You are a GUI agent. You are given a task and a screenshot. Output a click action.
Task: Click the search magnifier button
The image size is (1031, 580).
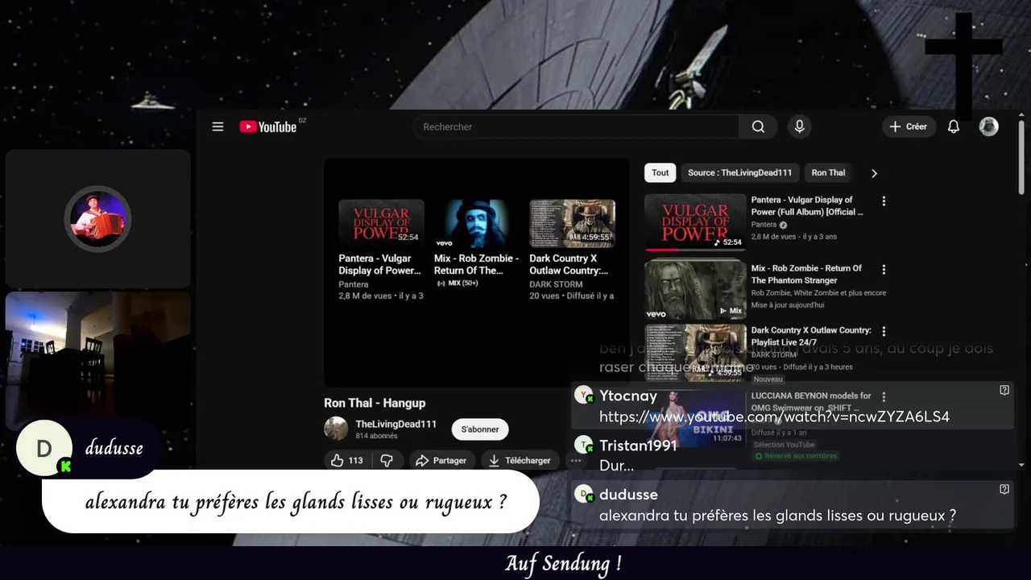(x=758, y=126)
